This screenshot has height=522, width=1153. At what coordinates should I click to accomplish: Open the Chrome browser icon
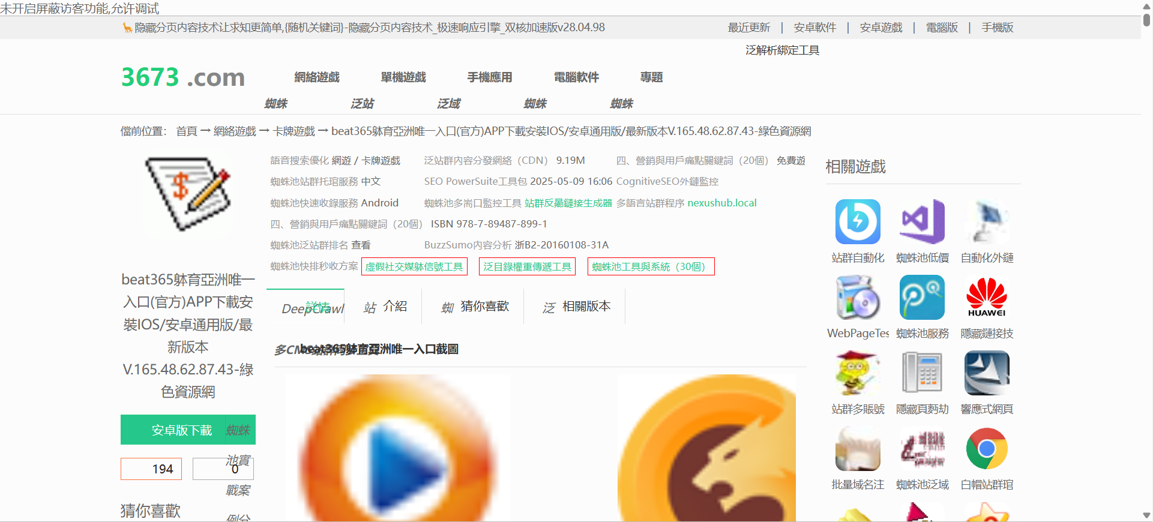[987, 448]
